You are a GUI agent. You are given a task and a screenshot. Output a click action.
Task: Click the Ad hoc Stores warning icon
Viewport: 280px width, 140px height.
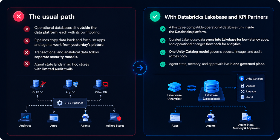pos(116,117)
